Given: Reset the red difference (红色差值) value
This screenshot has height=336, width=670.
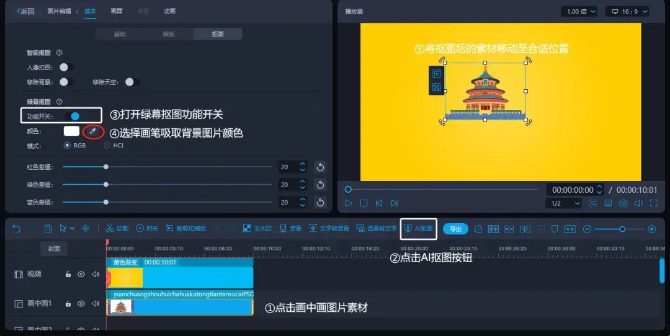Looking at the screenshot, I should click(x=320, y=167).
